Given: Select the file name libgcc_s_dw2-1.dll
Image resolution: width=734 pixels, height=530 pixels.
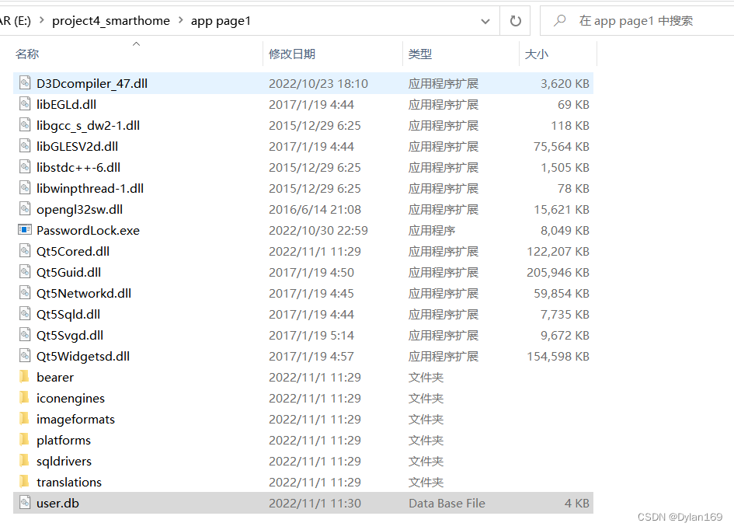Looking at the screenshot, I should [88, 125].
